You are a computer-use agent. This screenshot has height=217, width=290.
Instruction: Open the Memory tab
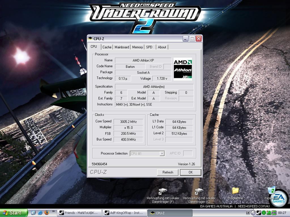[137, 47]
